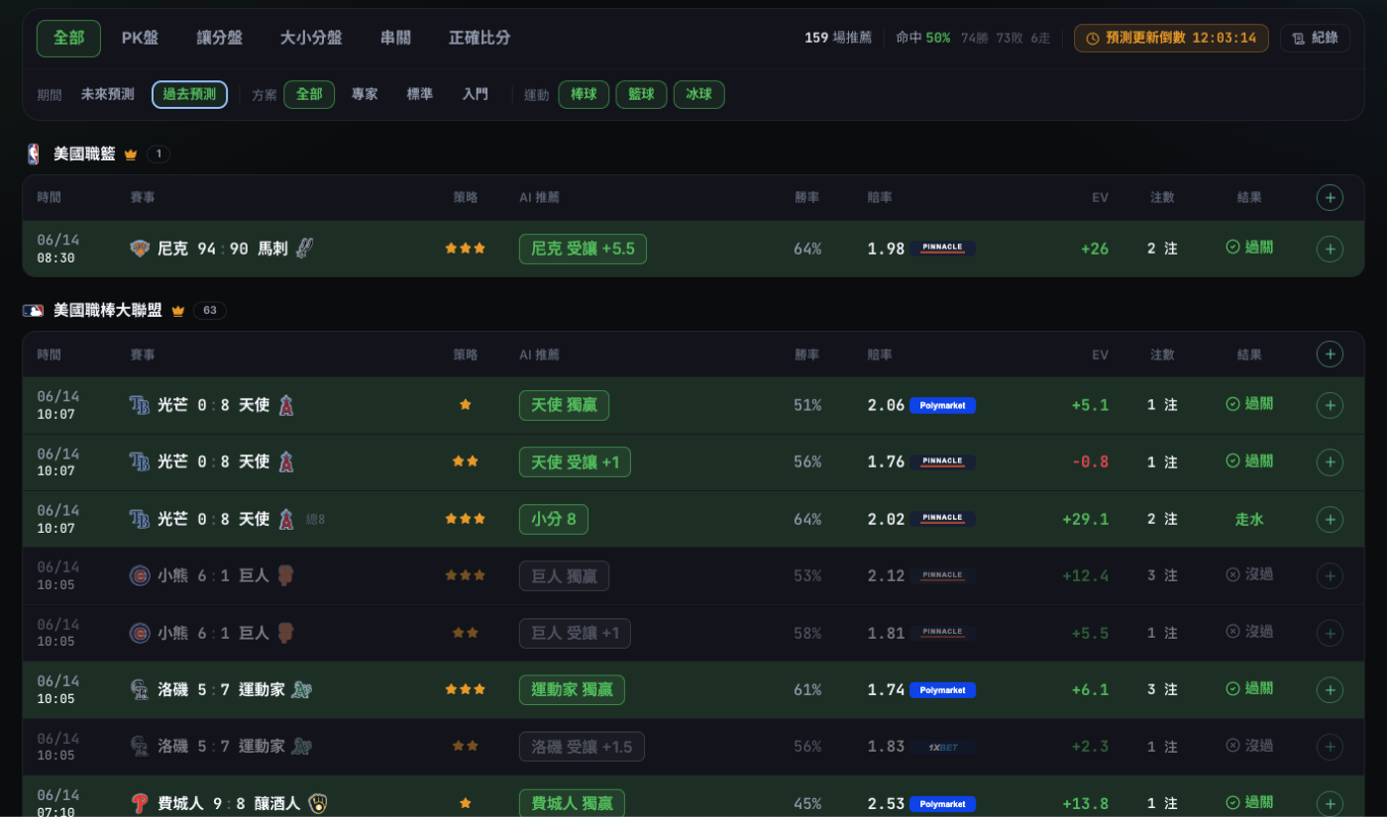Click the NBA league logo icon
Viewport: 1387px width, 817px height.
click(34, 154)
